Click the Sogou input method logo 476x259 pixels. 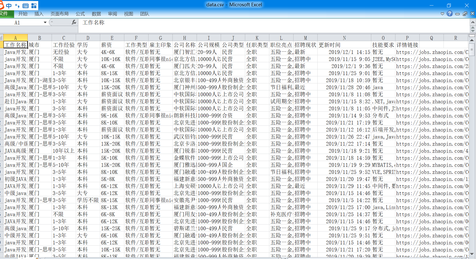coord(2,5)
